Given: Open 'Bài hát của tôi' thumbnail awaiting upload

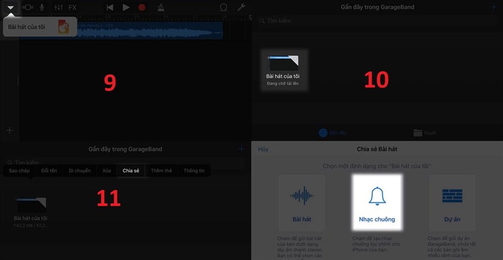Looking at the screenshot, I should pyautogui.click(x=282, y=71).
